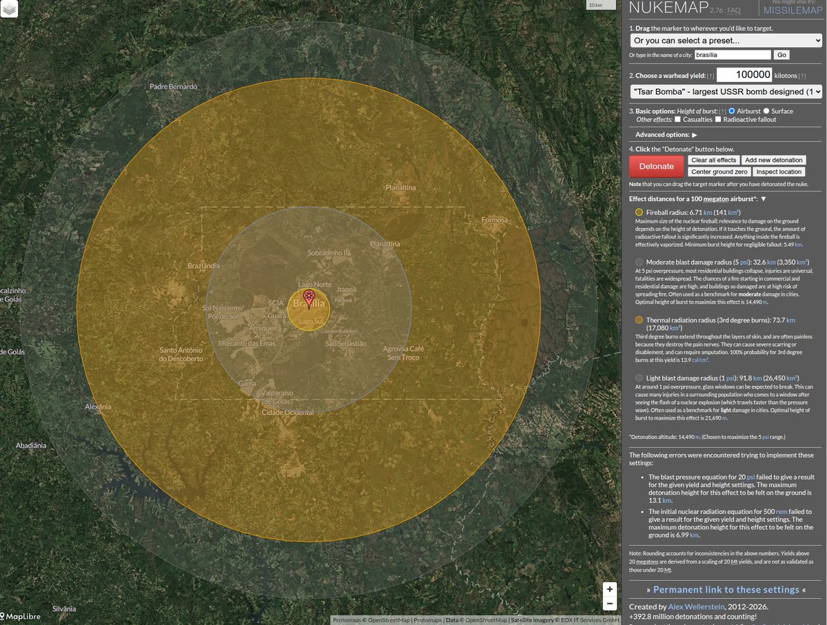Click Center ground zero button
Screen dimensions: 827x625
tap(719, 172)
